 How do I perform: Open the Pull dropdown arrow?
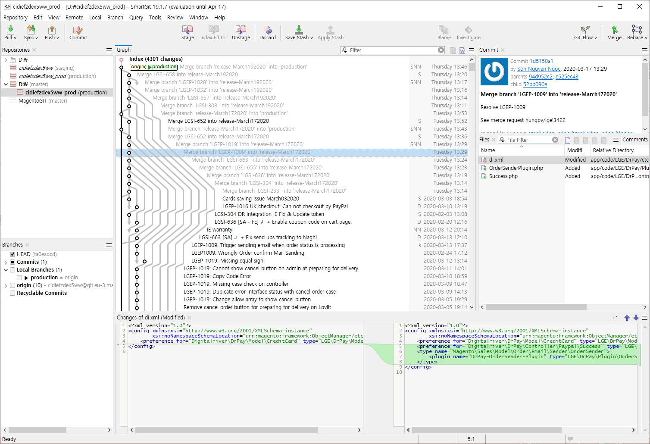click(15, 38)
